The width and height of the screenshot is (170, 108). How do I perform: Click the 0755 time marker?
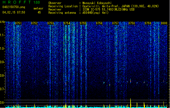(x=83, y=23)
